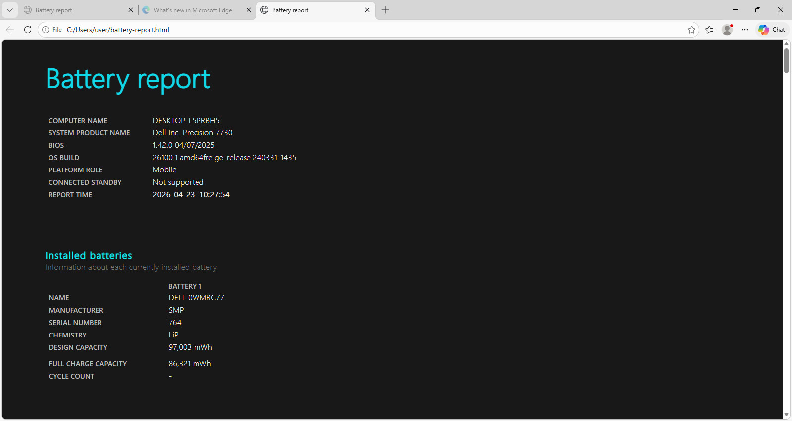Click the SERIAL NUMBER label
Screen dimensions: 792x421
75,323
